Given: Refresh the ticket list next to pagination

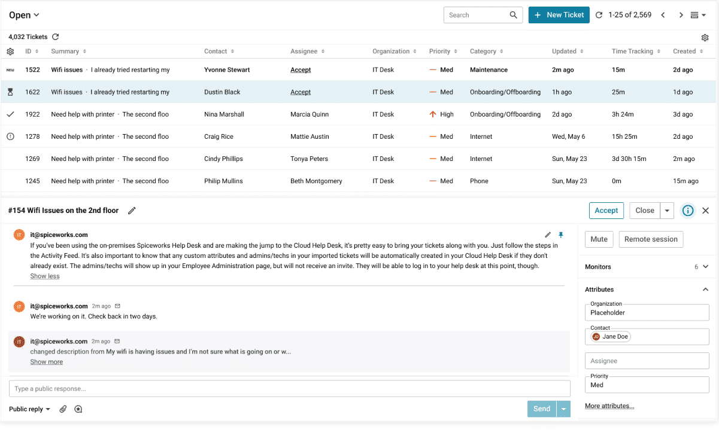Looking at the screenshot, I should (x=599, y=15).
